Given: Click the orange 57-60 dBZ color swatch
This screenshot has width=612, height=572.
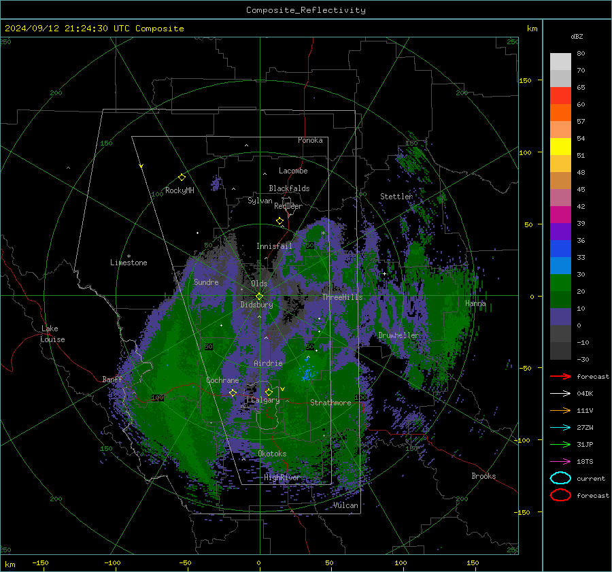Looking at the screenshot, I should pos(560,113).
